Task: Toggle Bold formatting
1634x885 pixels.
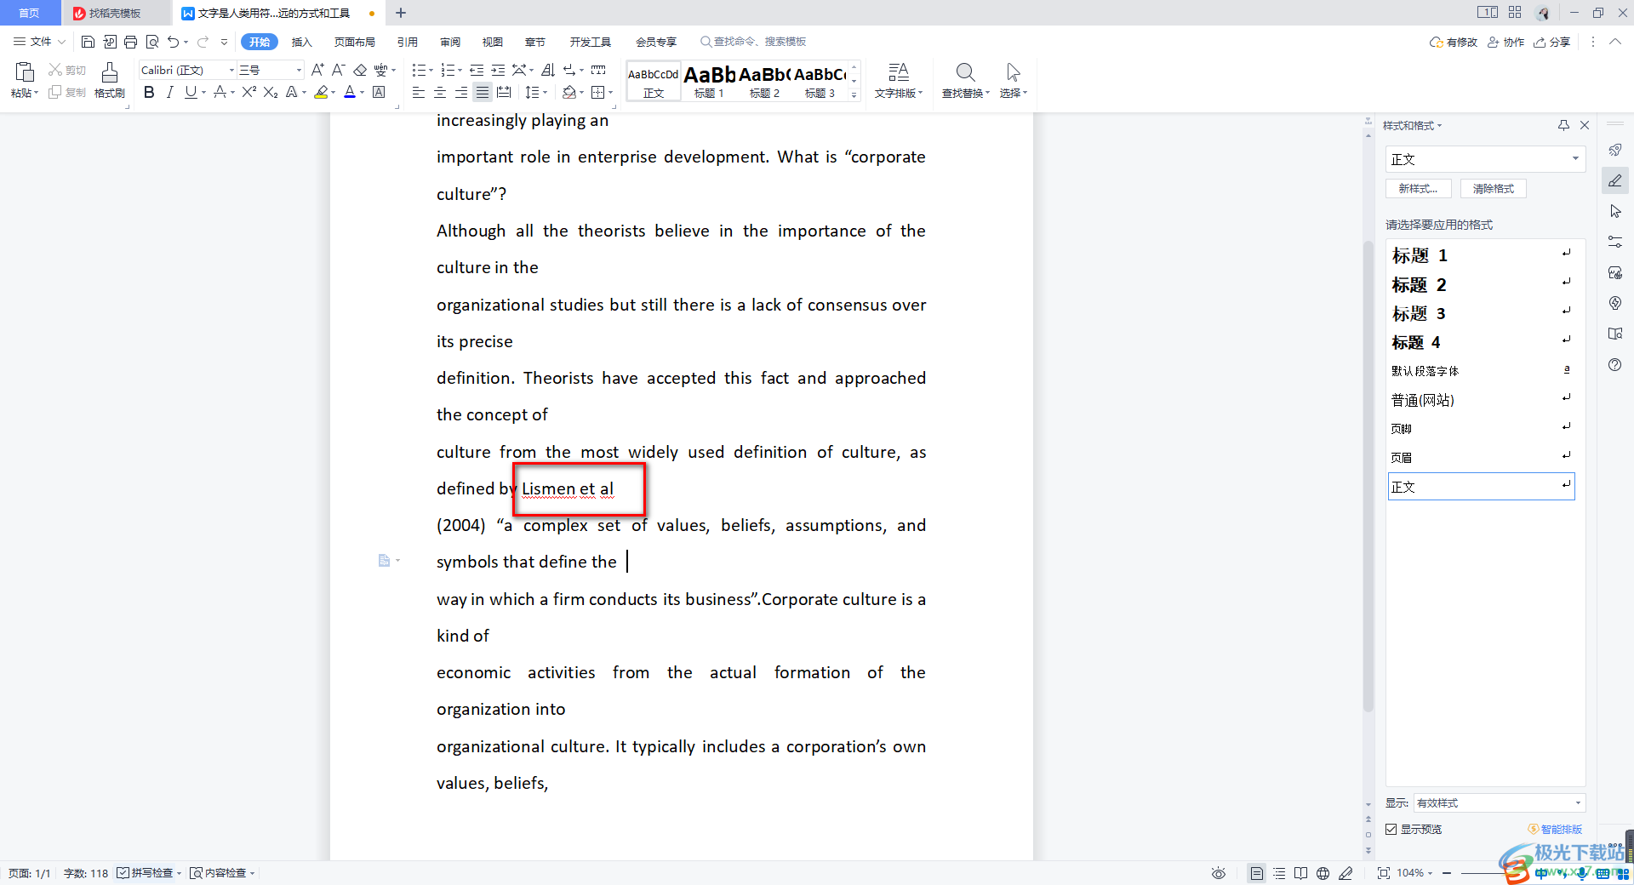Action: pos(149,92)
